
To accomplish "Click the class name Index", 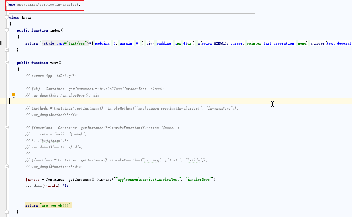I will tap(26, 17).
